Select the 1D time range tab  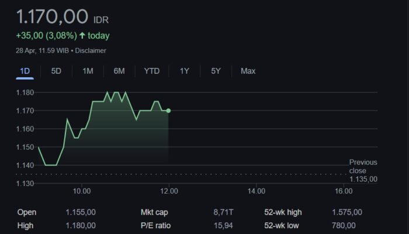25,71
